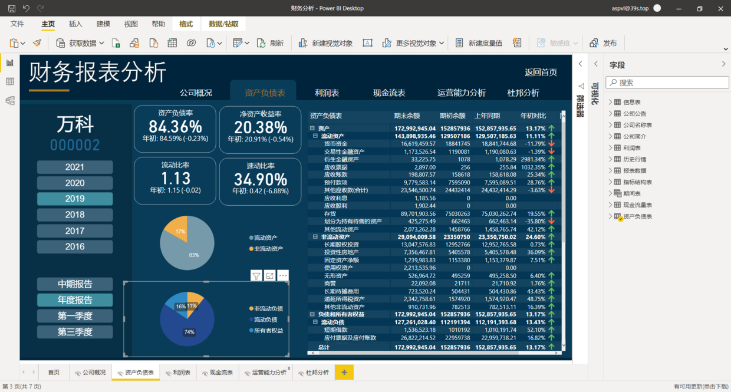Refresh the data with 刷新
This screenshot has width=731, height=392.
click(271, 43)
